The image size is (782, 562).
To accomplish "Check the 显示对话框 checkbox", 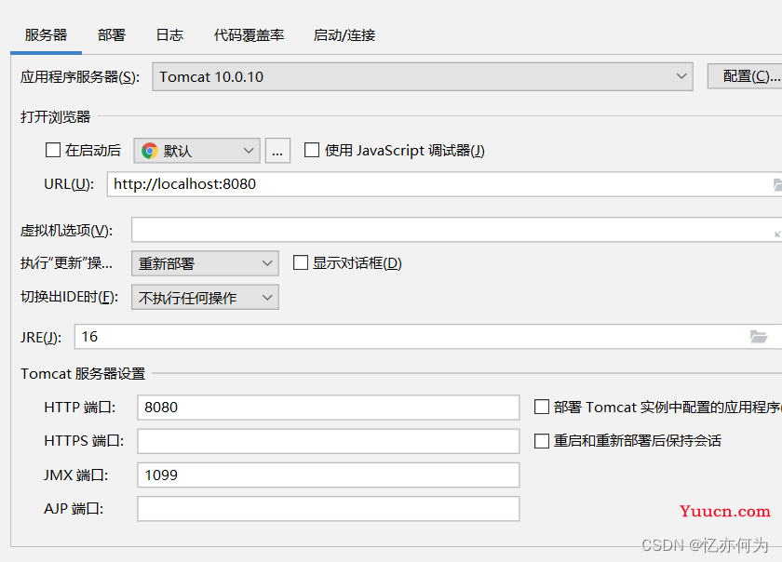I will coord(300,262).
